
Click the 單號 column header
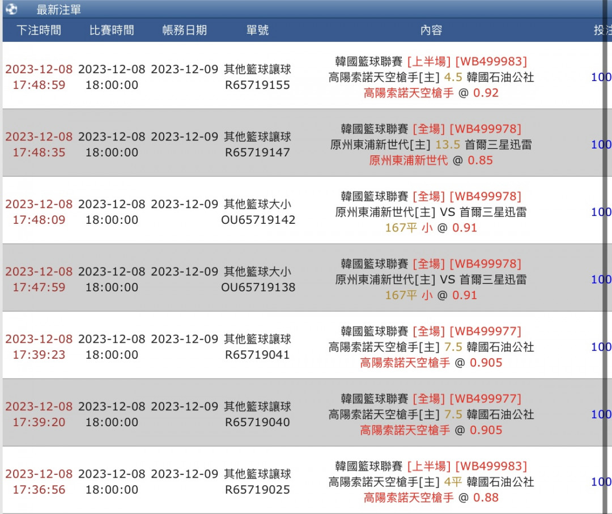click(x=257, y=31)
